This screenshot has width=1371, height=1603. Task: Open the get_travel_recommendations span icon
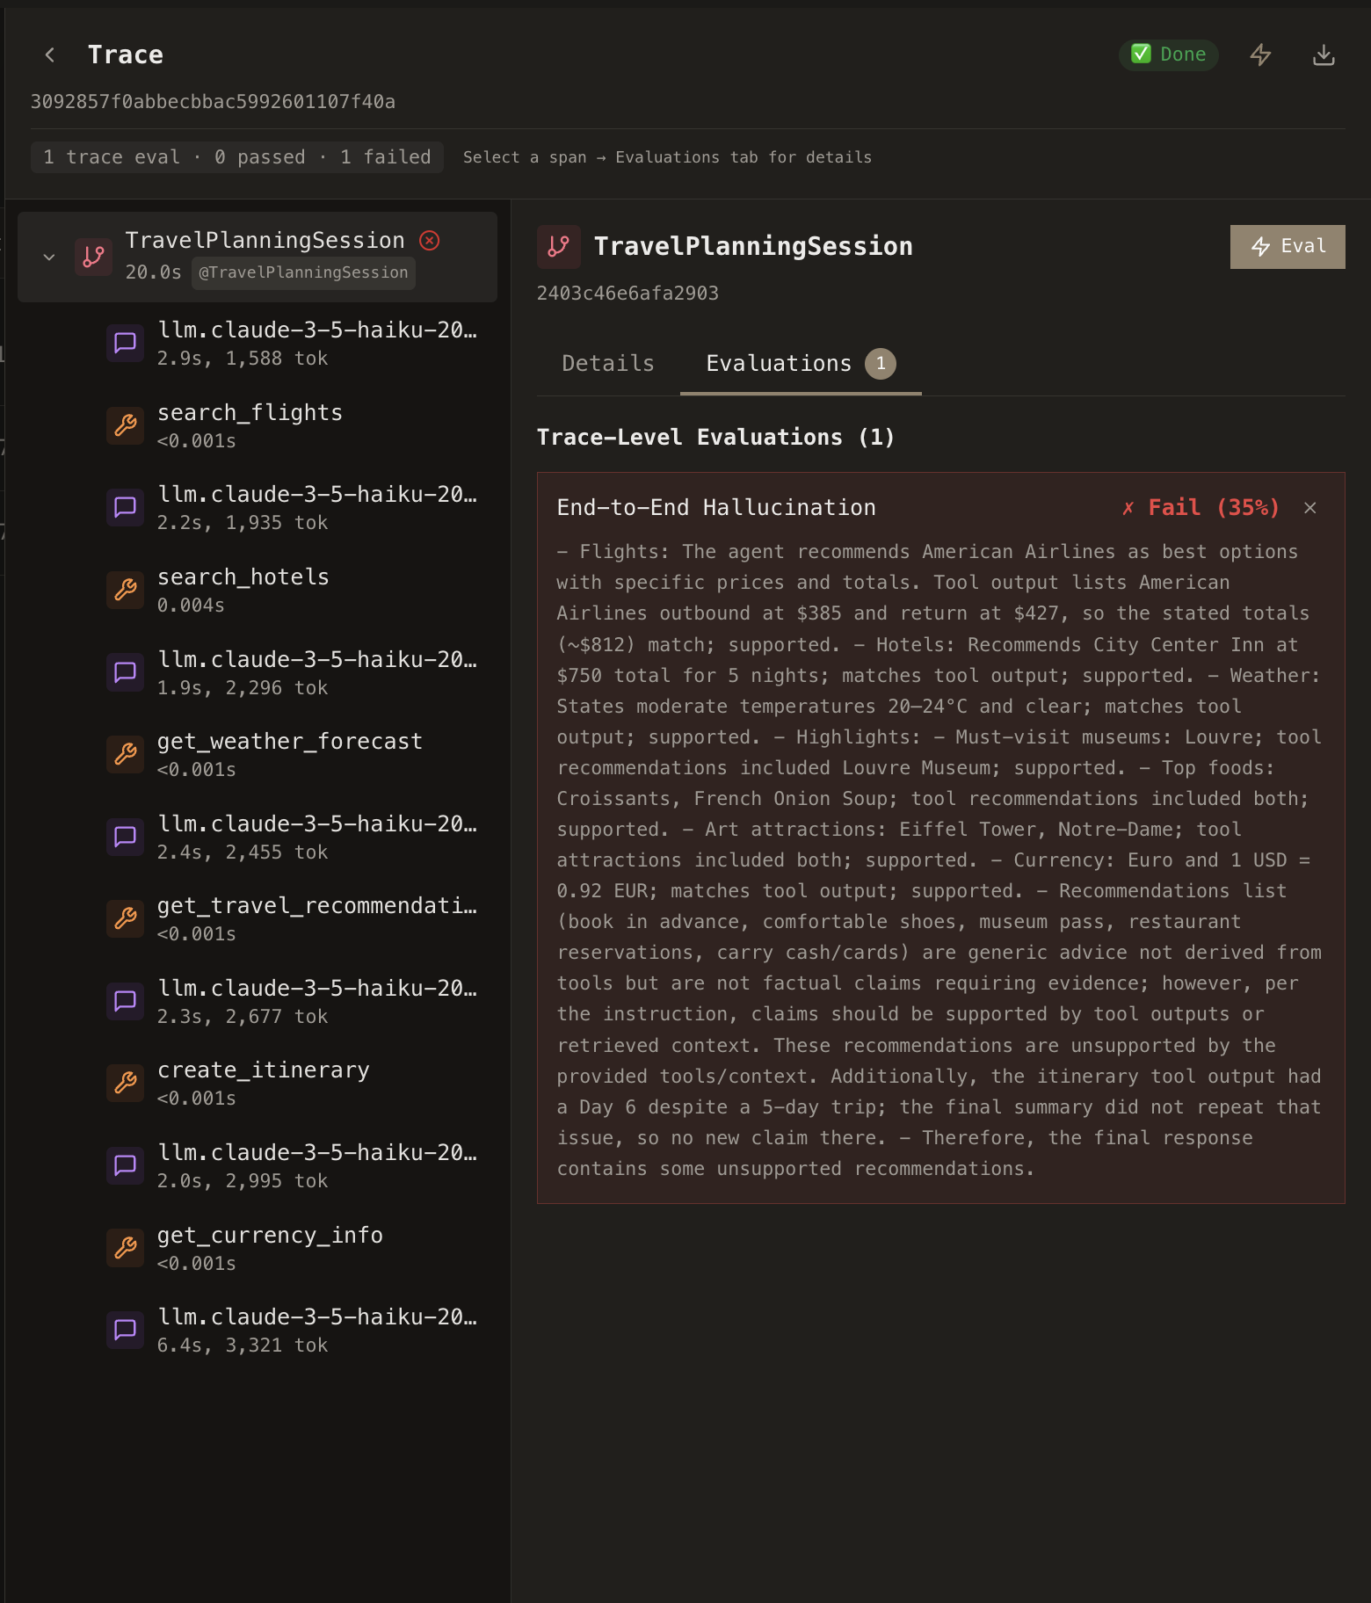click(126, 918)
